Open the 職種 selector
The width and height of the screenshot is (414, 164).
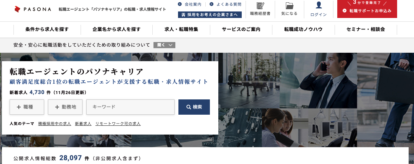[x=27, y=107]
